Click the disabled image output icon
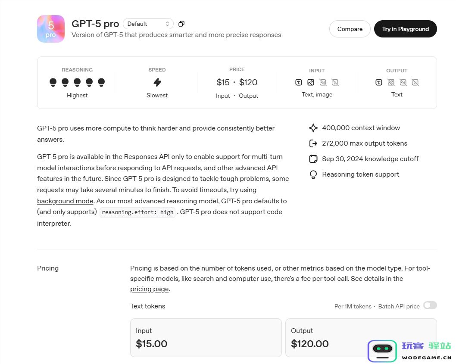Screen dimensions: 456x364 click(x=391, y=82)
